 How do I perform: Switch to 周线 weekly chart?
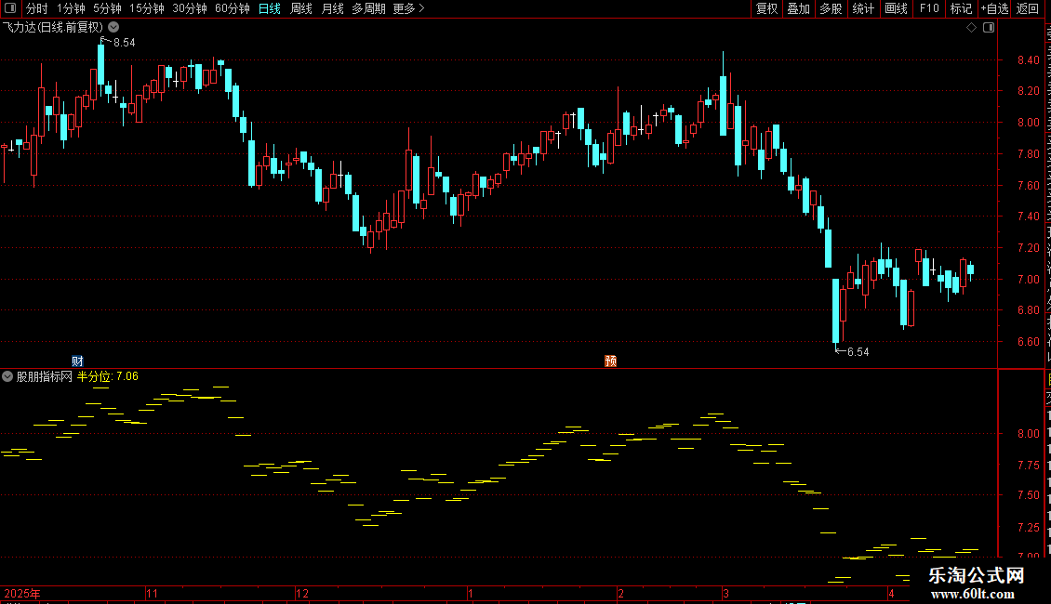tap(301, 8)
